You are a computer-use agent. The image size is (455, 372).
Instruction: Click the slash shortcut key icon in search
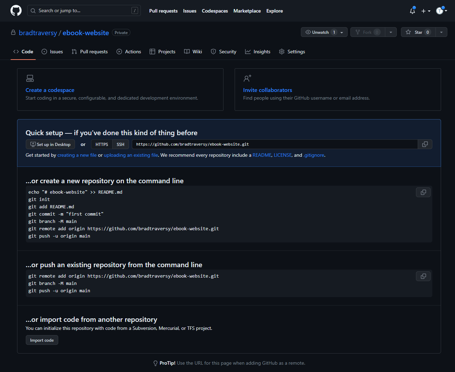coord(135,10)
